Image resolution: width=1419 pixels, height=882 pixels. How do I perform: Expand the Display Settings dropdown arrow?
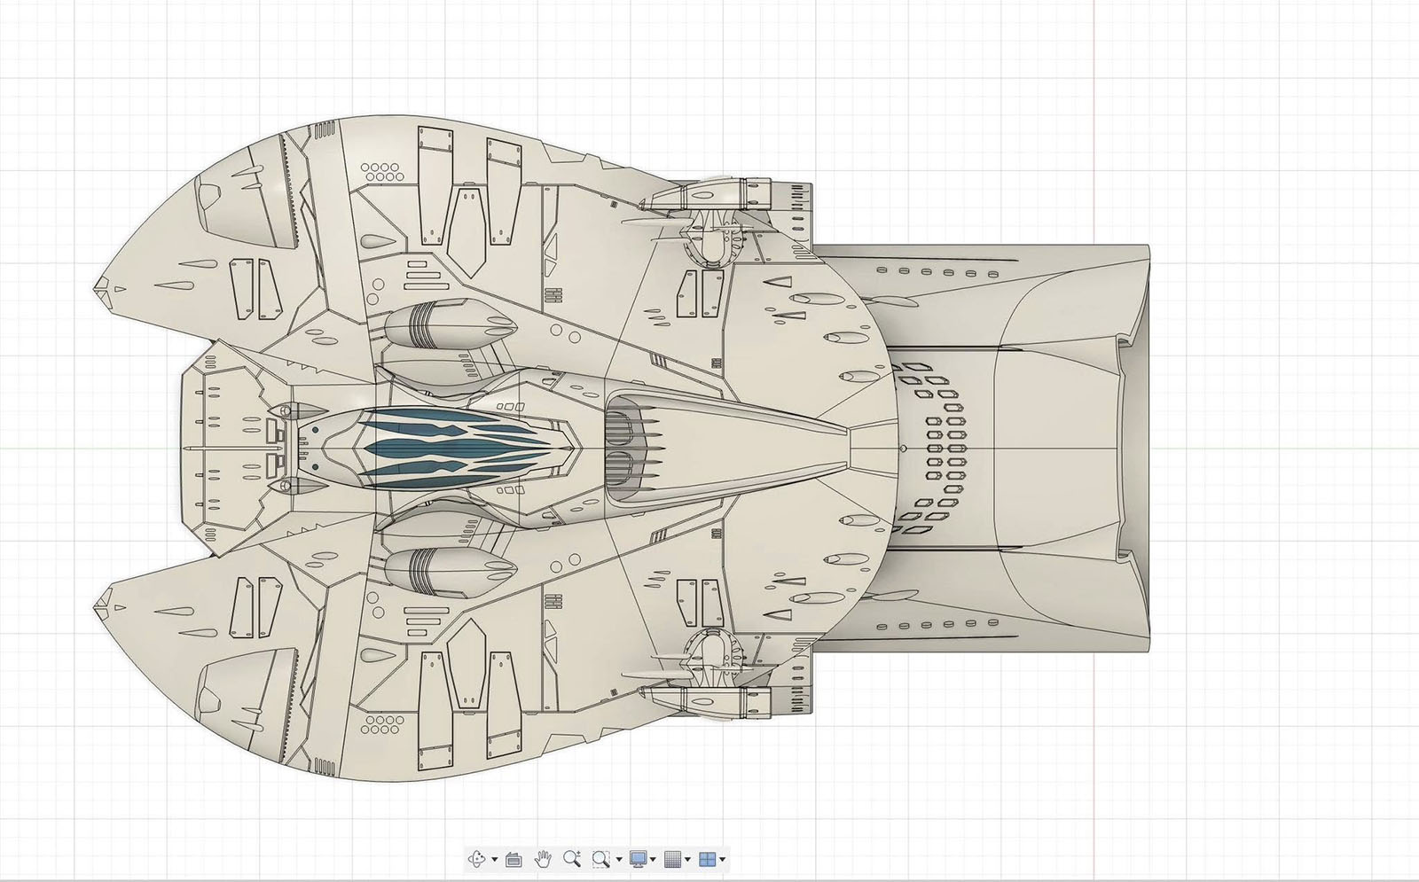654,859
